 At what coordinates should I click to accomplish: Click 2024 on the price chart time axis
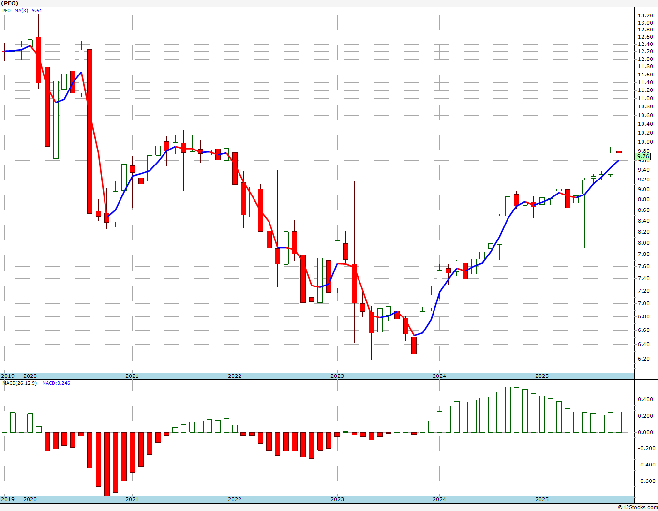[439, 376]
